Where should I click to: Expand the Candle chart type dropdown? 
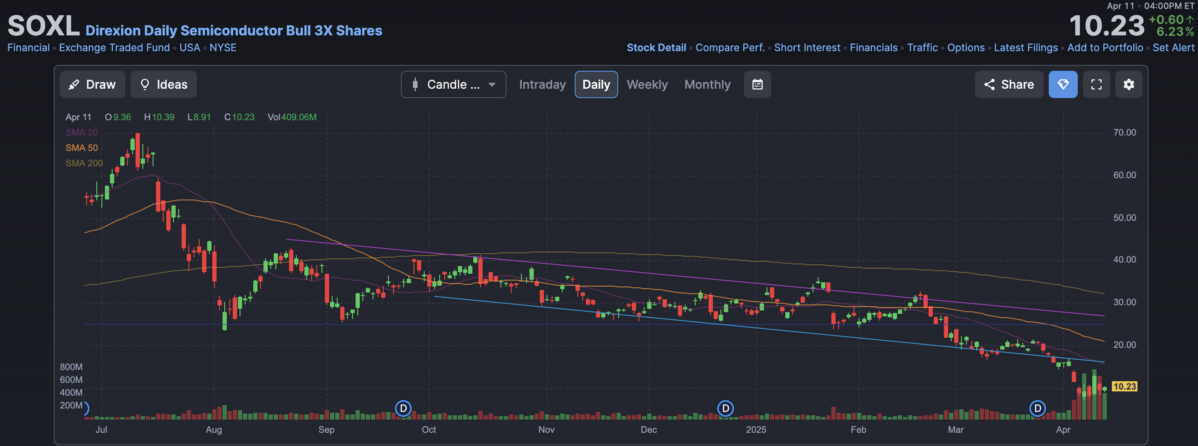[x=453, y=84]
